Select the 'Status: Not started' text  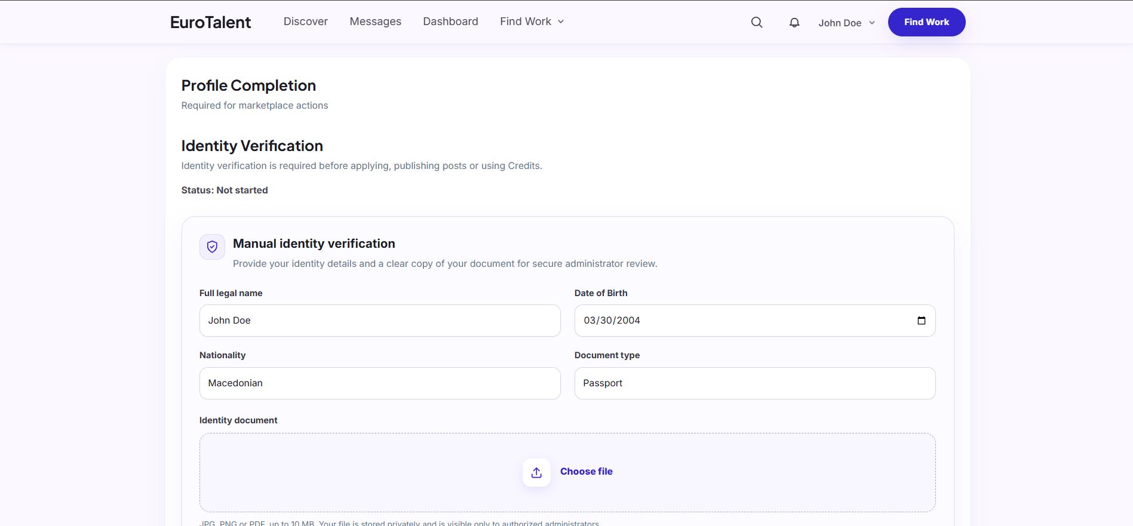pyautogui.click(x=225, y=190)
